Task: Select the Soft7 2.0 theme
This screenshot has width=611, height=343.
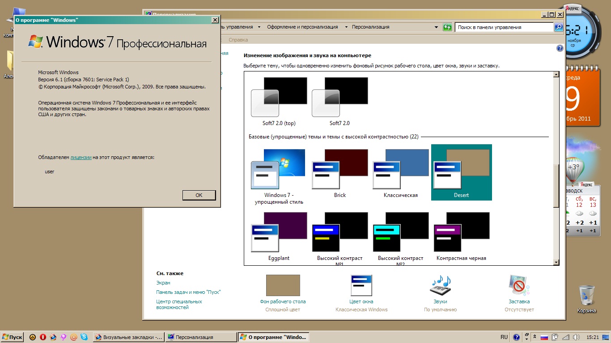Action: pyautogui.click(x=339, y=102)
